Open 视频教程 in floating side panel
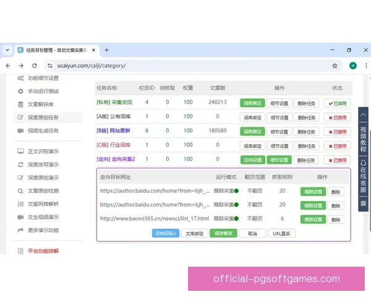 (363, 139)
